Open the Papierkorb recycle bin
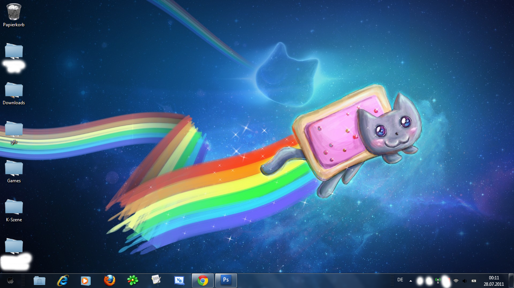 point(14,12)
